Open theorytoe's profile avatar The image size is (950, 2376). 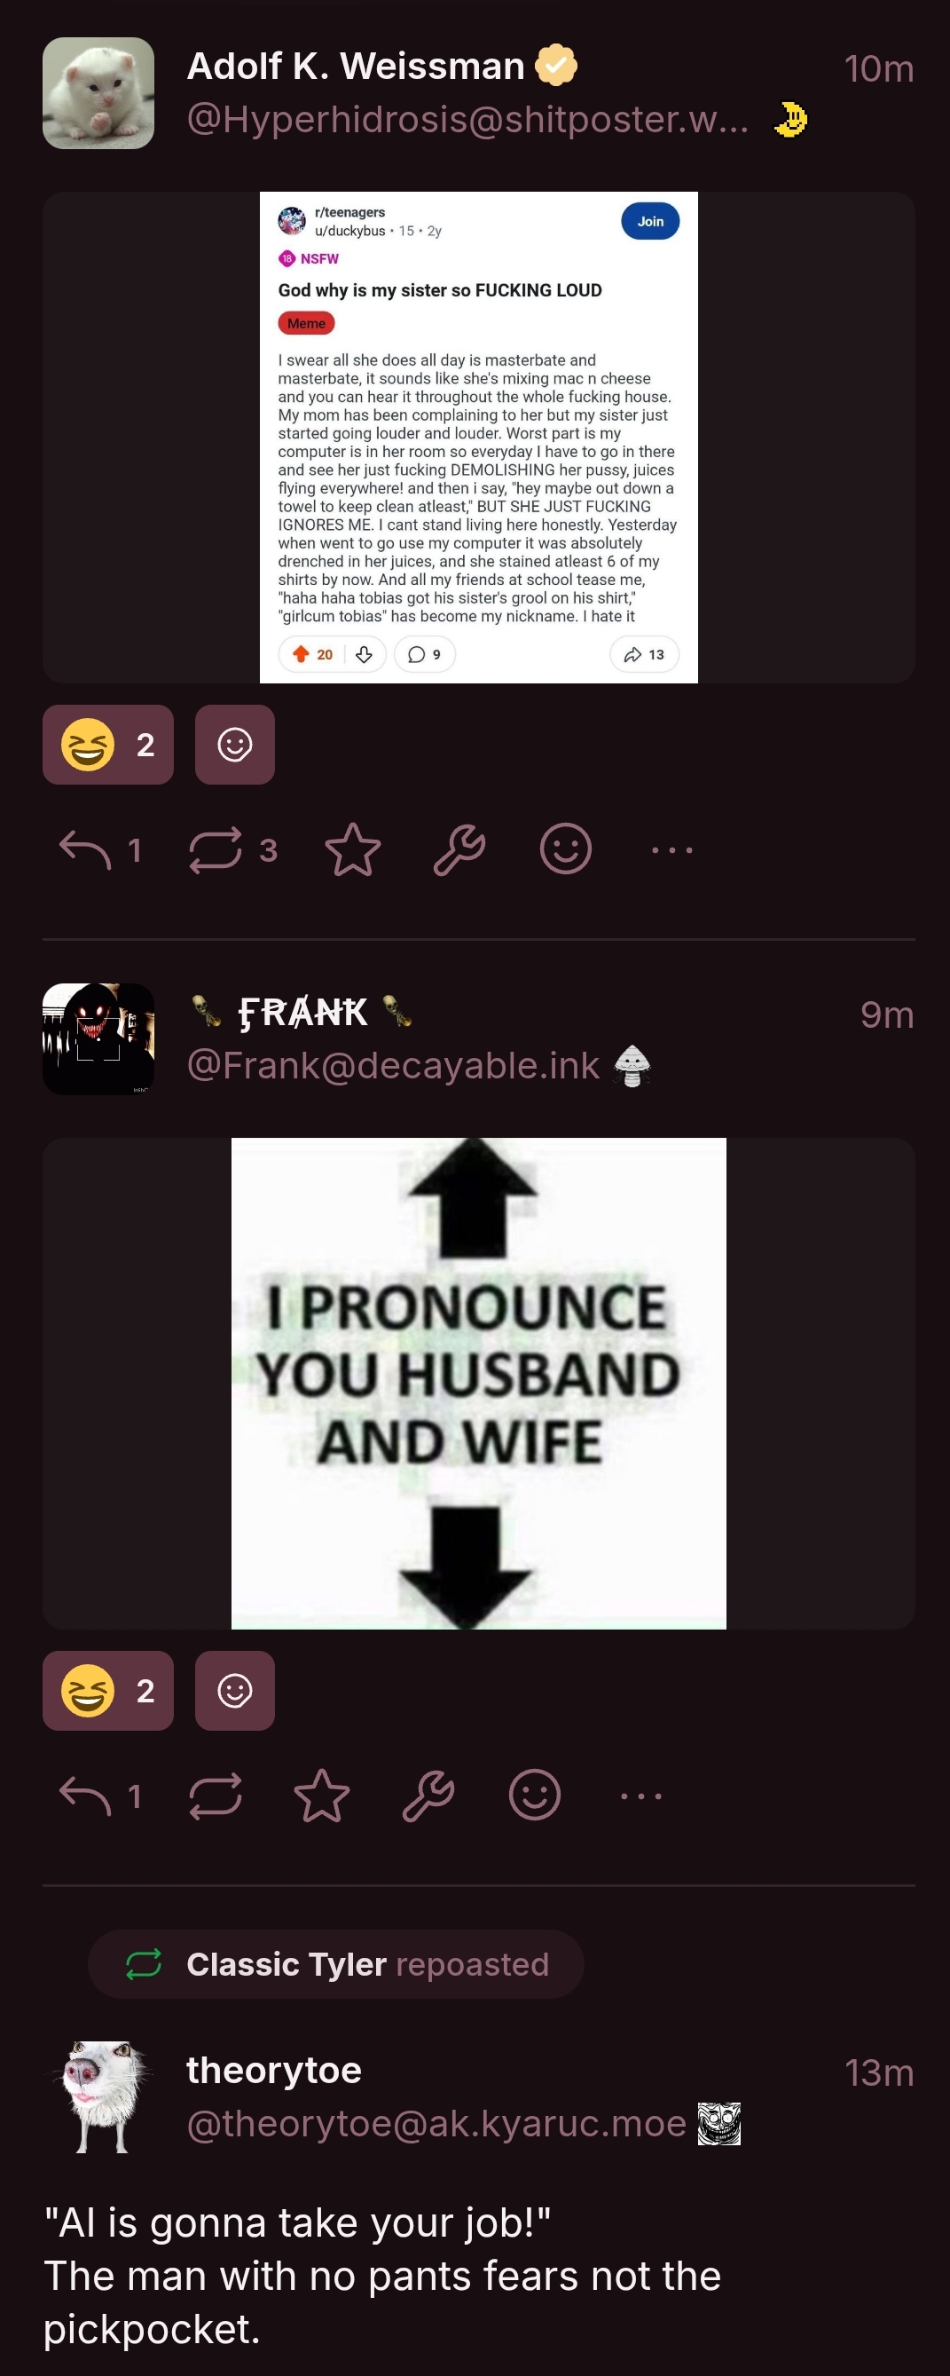98,2096
